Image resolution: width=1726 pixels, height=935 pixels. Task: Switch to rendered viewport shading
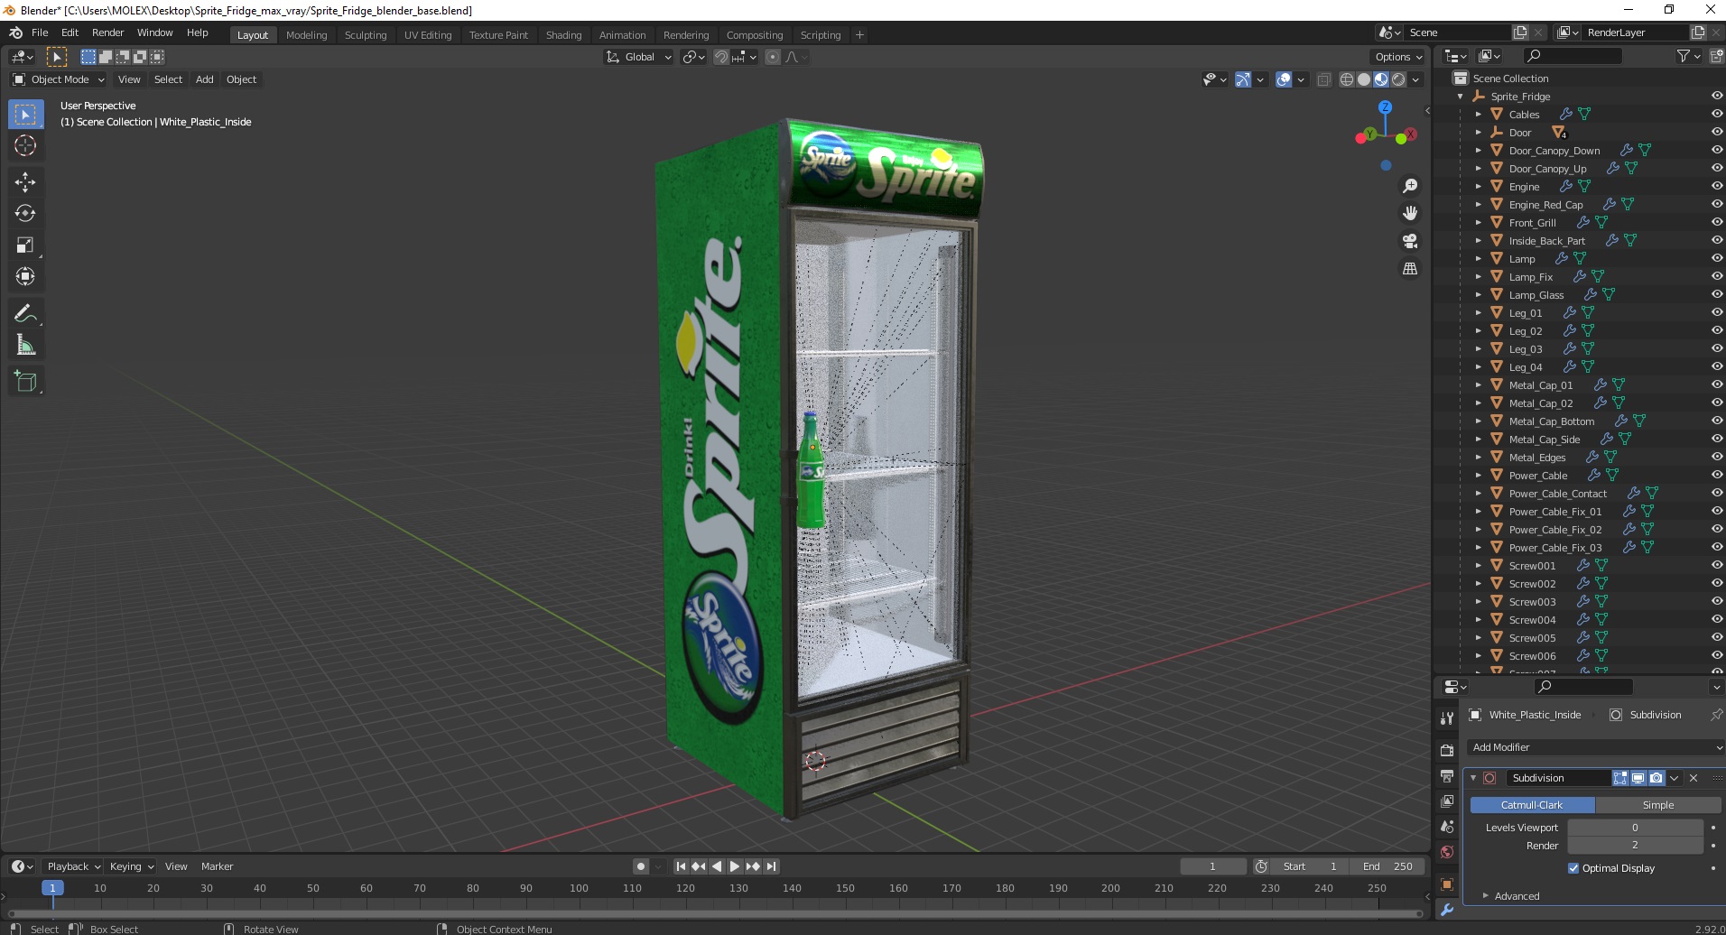(1398, 79)
